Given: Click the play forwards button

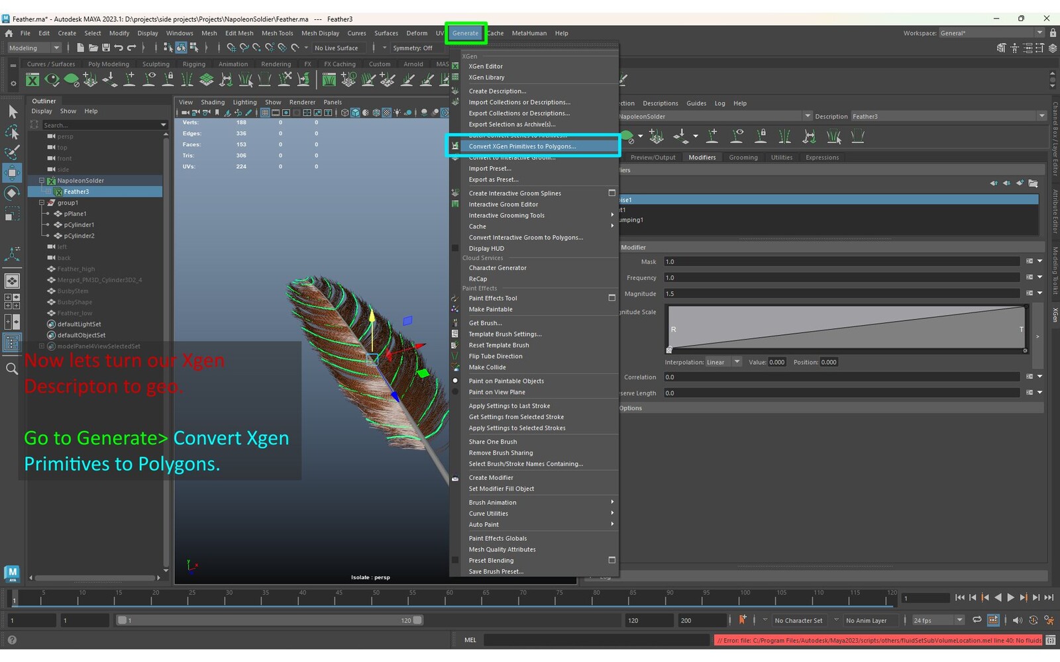Looking at the screenshot, I should 1011,598.
